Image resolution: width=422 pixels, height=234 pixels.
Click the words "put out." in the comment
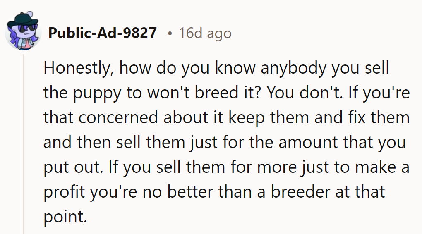pos(73,167)
